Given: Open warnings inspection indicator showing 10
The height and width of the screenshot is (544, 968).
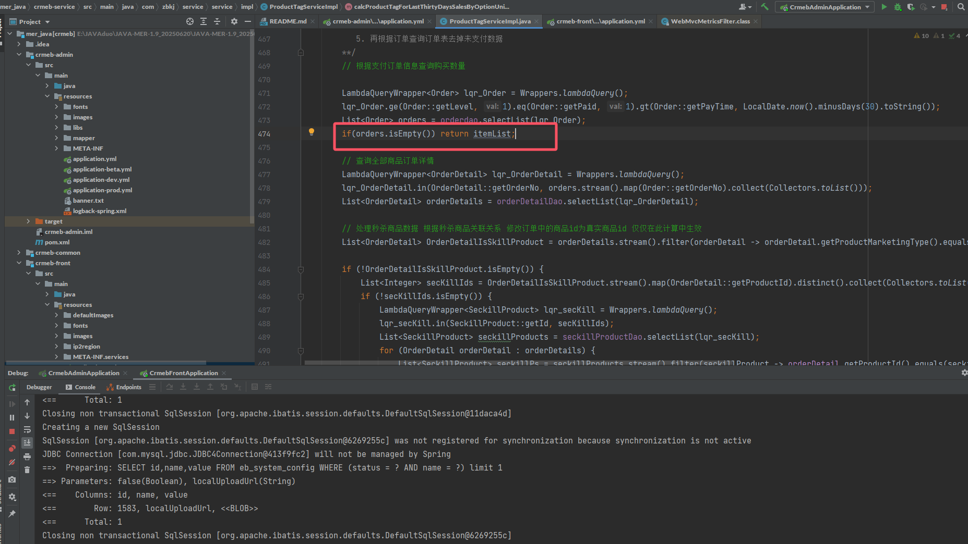Looking at the screenshot, I should tap(922, 36).
